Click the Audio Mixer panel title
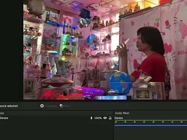The image size is (187, 140). click(x=122, y=113)
